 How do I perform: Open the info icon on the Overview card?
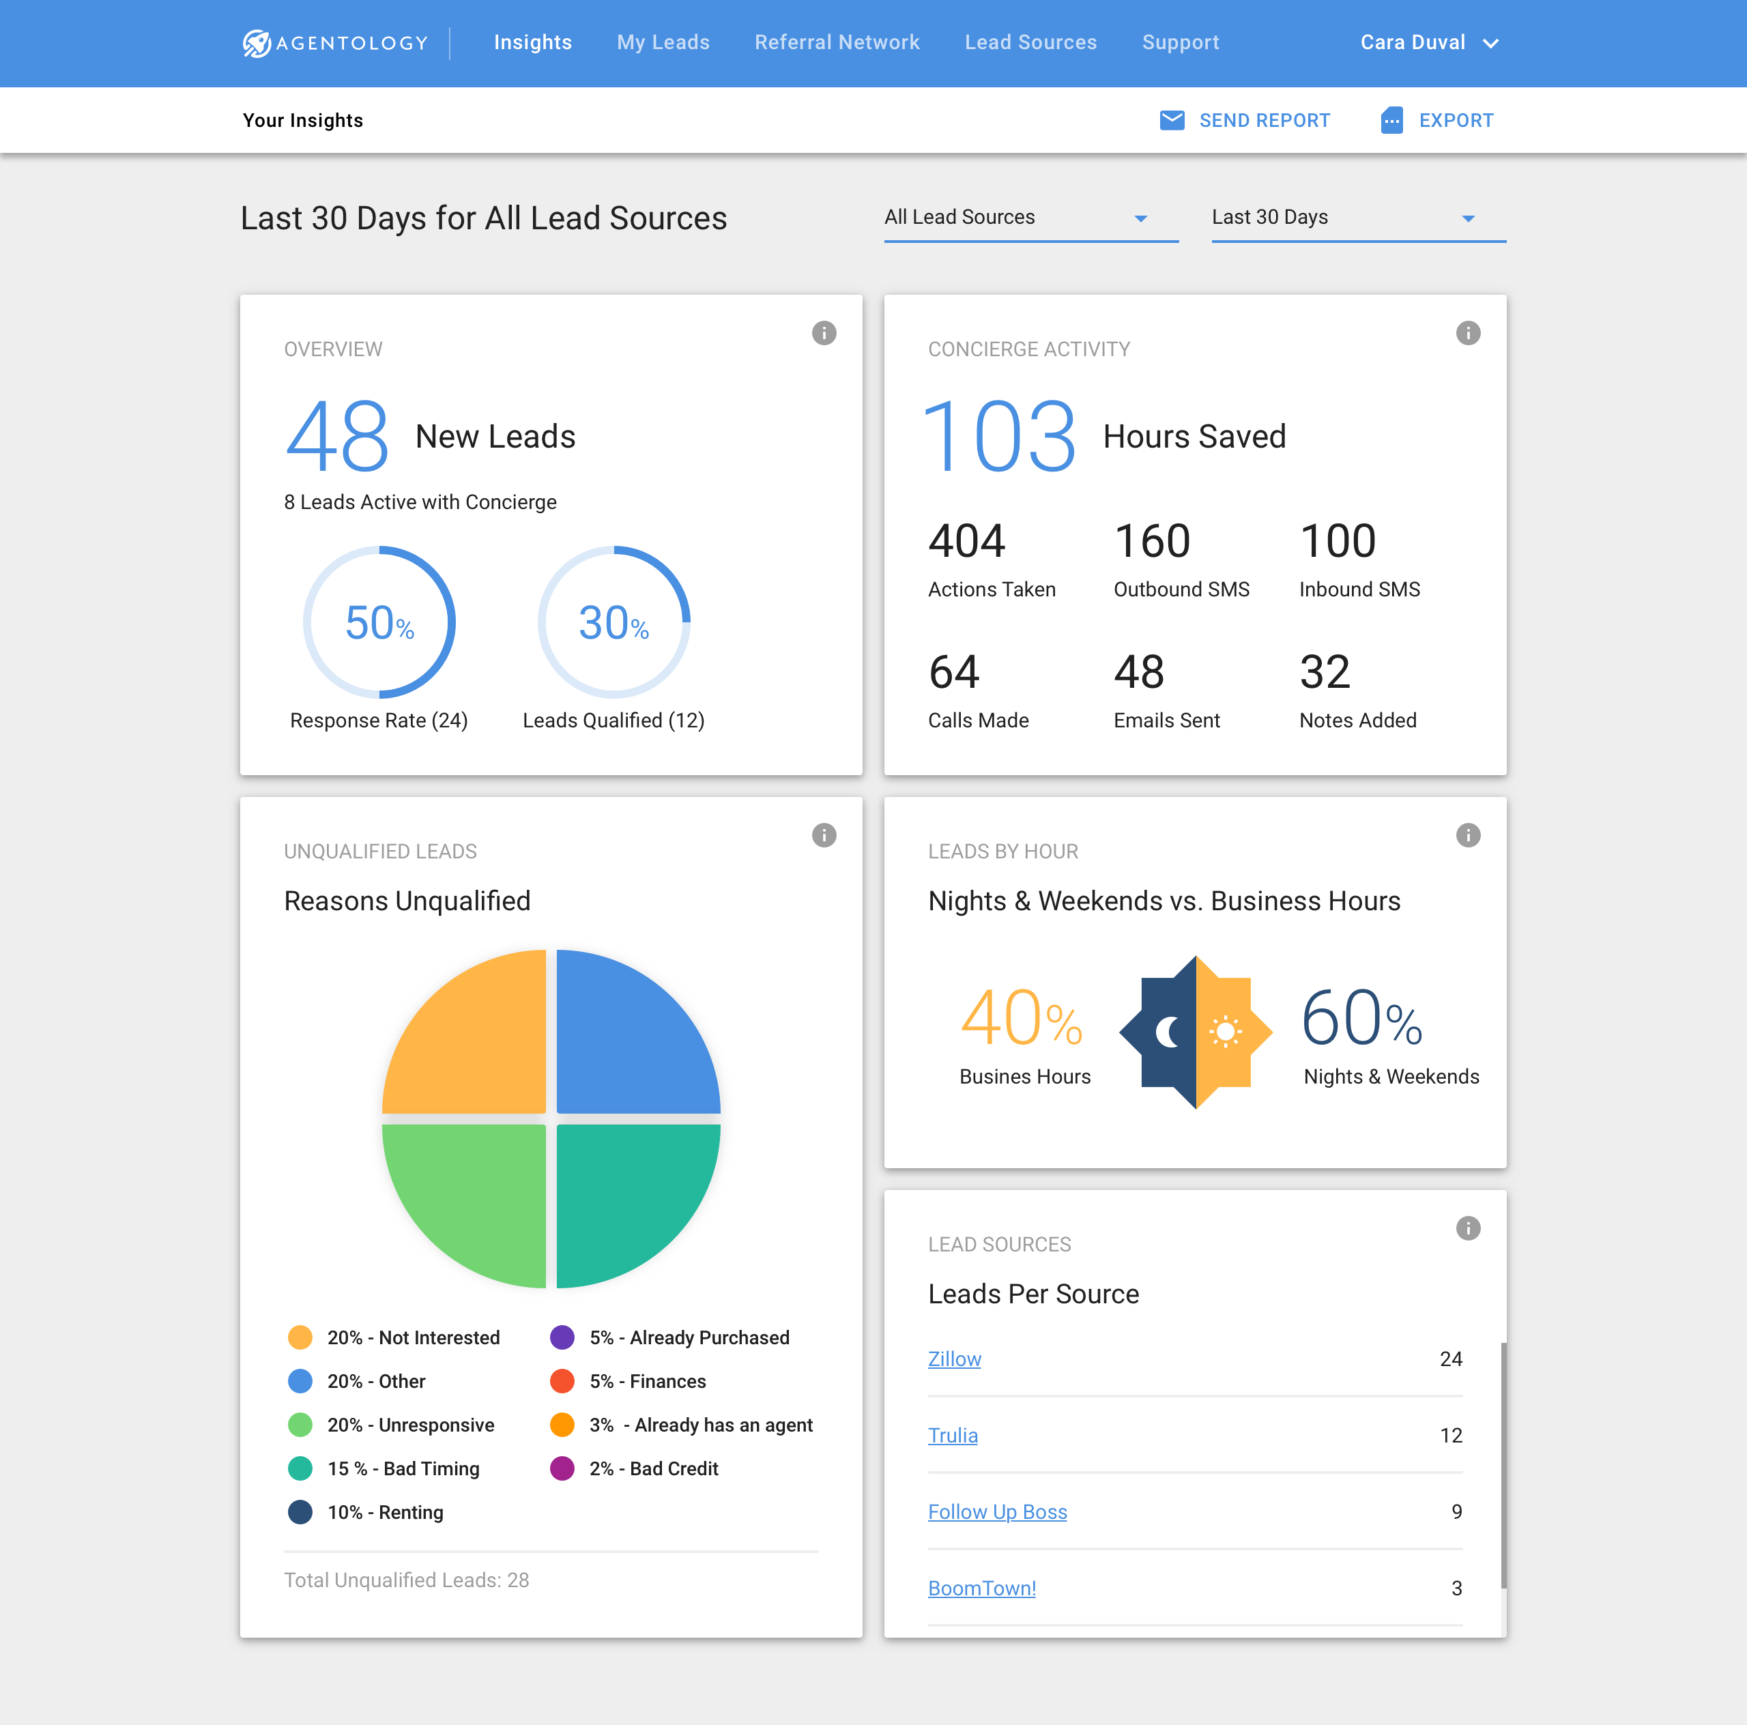point(824,333)
